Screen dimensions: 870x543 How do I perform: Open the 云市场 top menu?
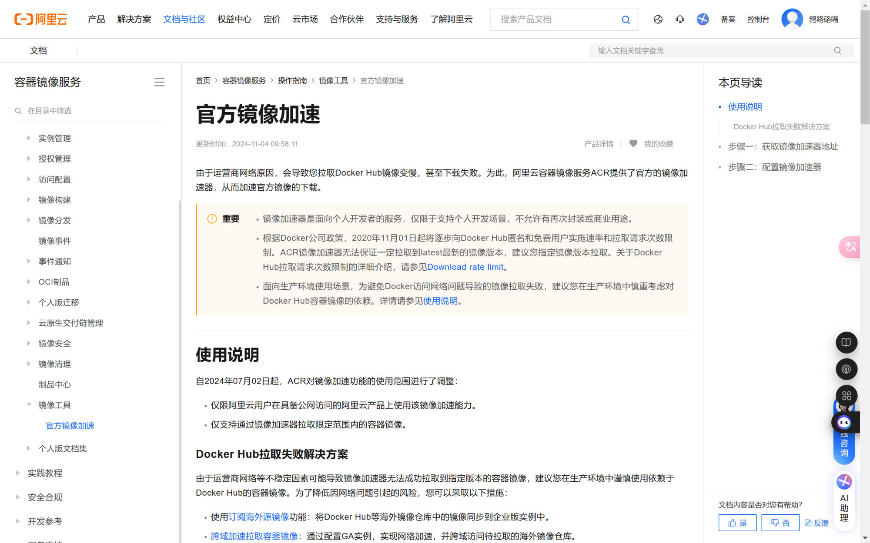305,19
